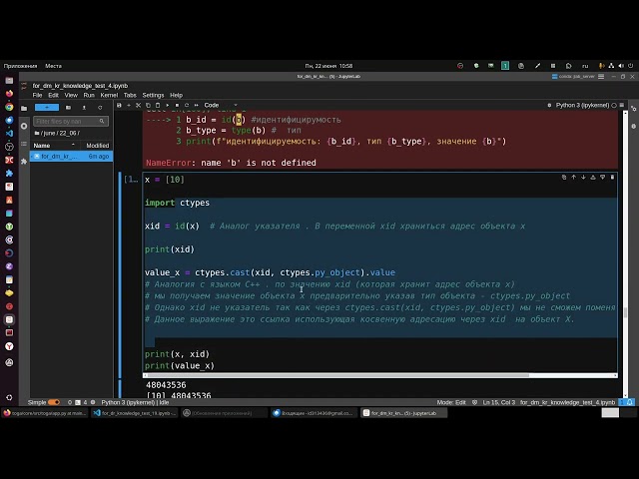
Task: Open Google Chrome from the dock
Action: pos(9,107)
